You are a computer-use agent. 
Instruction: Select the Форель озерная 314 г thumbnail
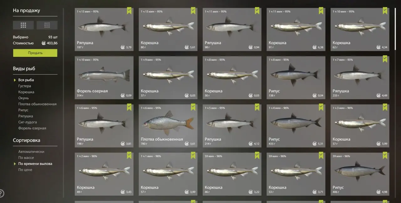click(x=104, y=78)
